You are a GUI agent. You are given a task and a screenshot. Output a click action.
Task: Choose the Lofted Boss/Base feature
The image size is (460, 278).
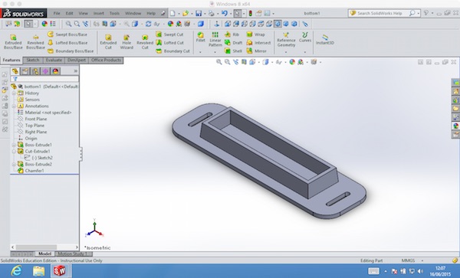tap(67, 42)
